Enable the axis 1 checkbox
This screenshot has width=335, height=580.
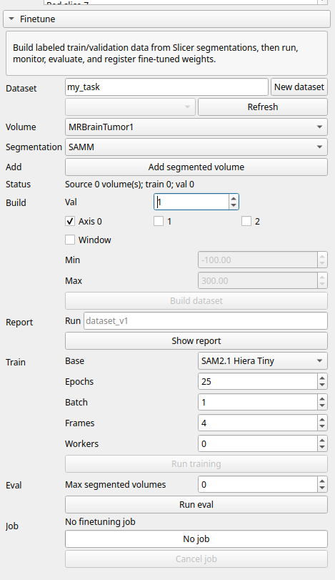tap(159, 221)
